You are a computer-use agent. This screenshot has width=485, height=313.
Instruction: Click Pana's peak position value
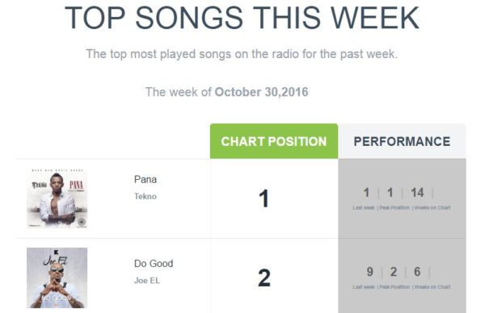click(x=390, y=193)
